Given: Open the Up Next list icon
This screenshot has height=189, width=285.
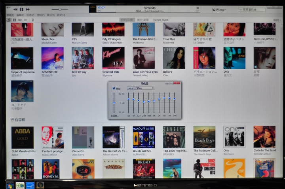Looking at the screenshot, I should click(198, 8).
